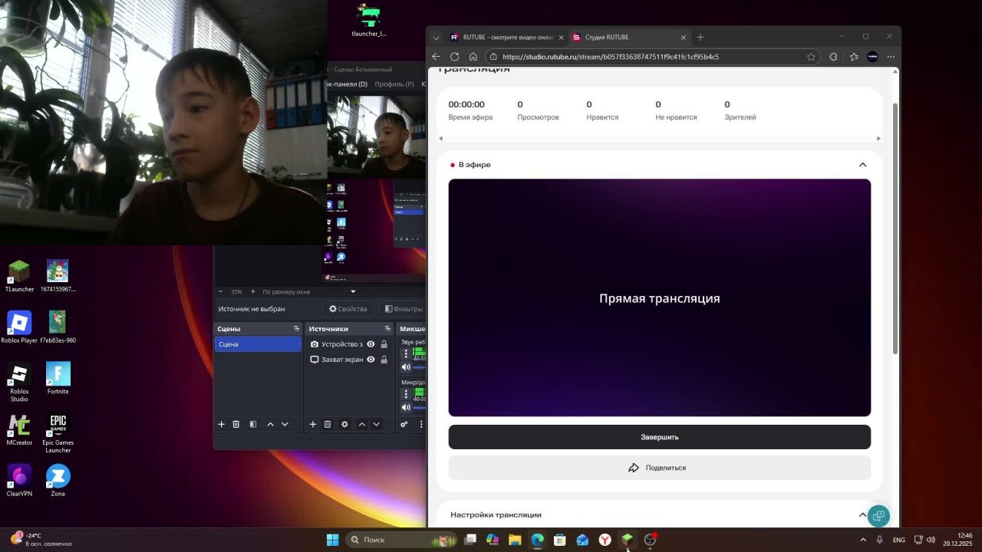The image size is (982, 552).
Task: Move source down in OBS Источники panel
Action: point(376,424)
